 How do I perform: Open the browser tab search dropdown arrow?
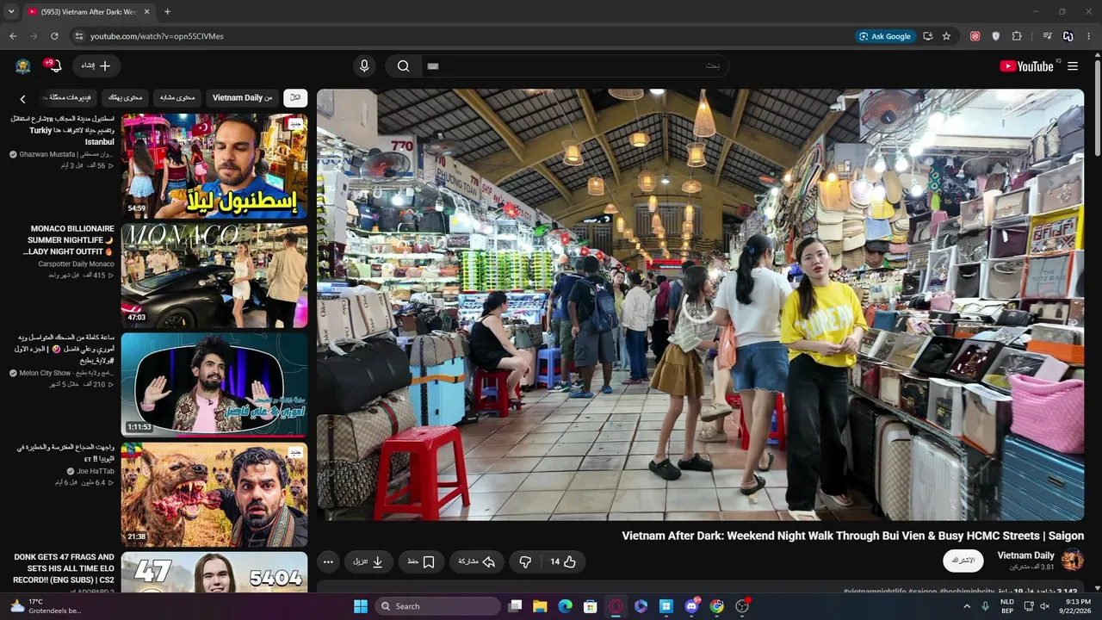coord(11,12)
